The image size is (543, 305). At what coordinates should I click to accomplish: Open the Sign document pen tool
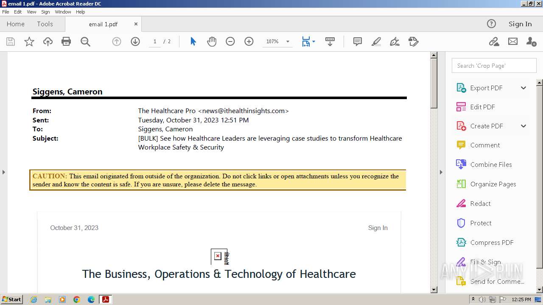click(395, 42)
